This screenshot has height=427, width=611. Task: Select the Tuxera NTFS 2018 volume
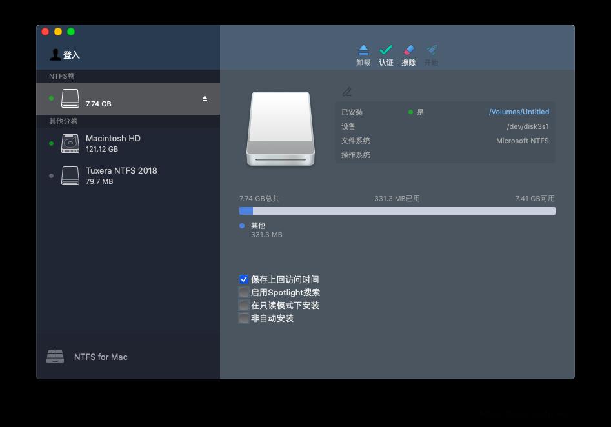(121, 175)
